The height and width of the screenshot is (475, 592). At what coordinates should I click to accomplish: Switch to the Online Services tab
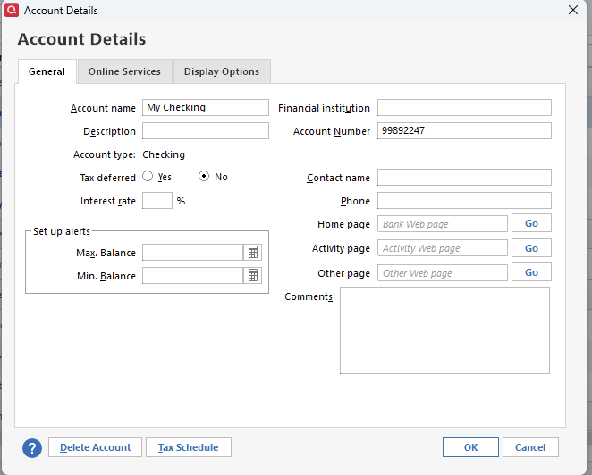[124, 71]
